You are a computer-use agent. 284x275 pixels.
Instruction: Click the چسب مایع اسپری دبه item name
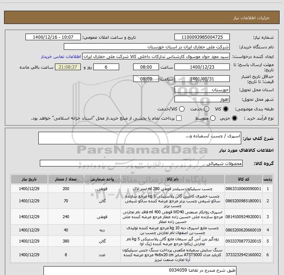(x=173, y=230)
